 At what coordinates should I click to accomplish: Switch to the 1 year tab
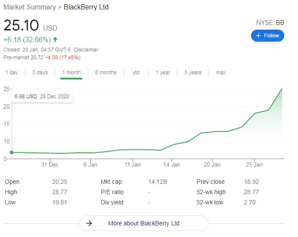click(163, 73)
